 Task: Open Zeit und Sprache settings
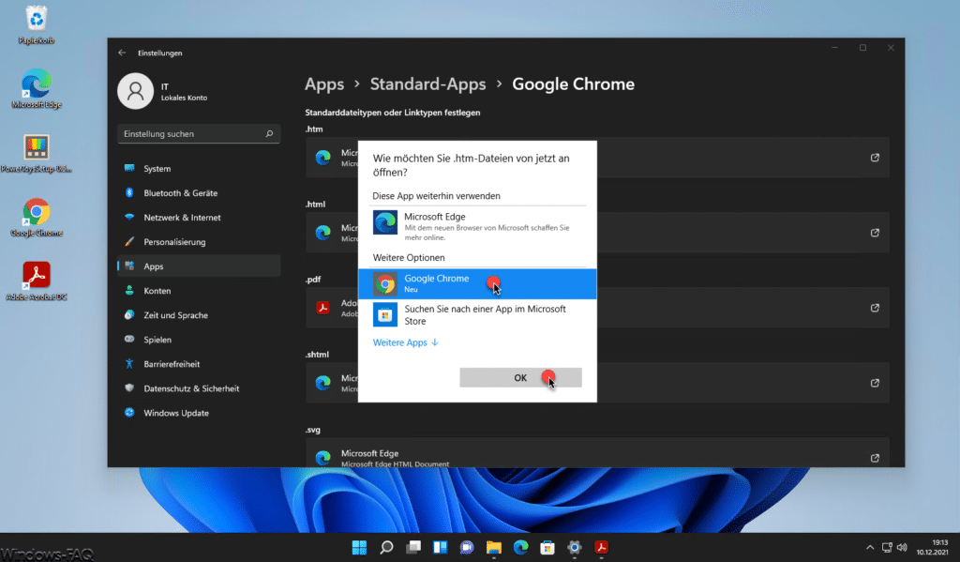[199, 315]
